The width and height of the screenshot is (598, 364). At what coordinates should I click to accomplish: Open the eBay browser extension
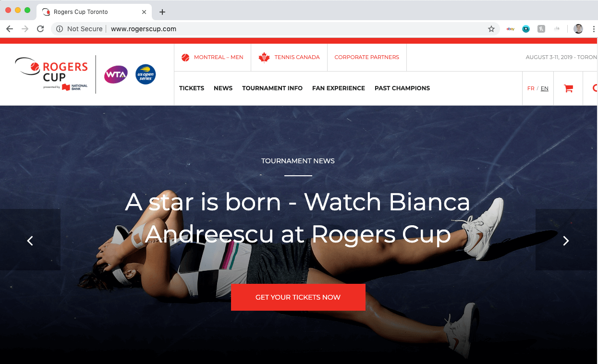511,29
